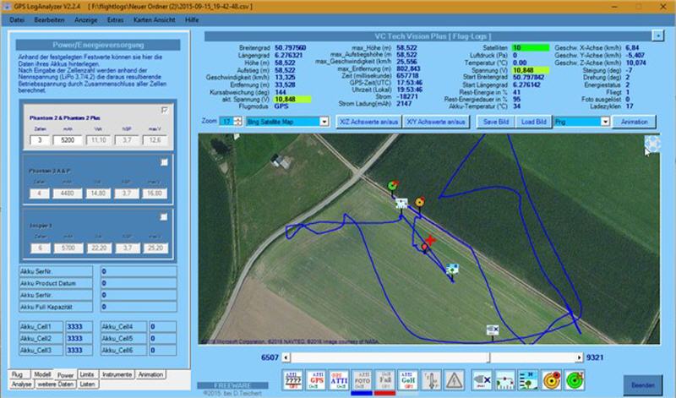Click the green circle marker on map

(x=393, y=186)
